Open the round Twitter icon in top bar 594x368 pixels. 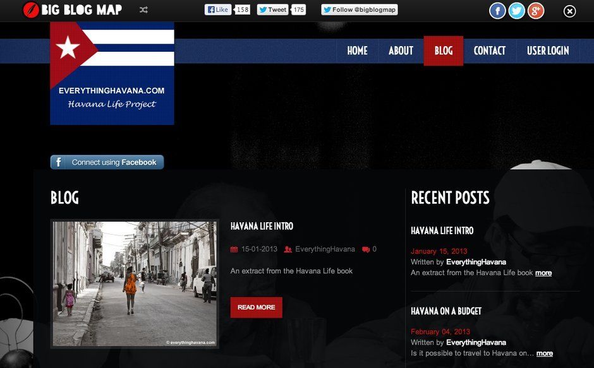pyautogui.click(x=516, y=11)
